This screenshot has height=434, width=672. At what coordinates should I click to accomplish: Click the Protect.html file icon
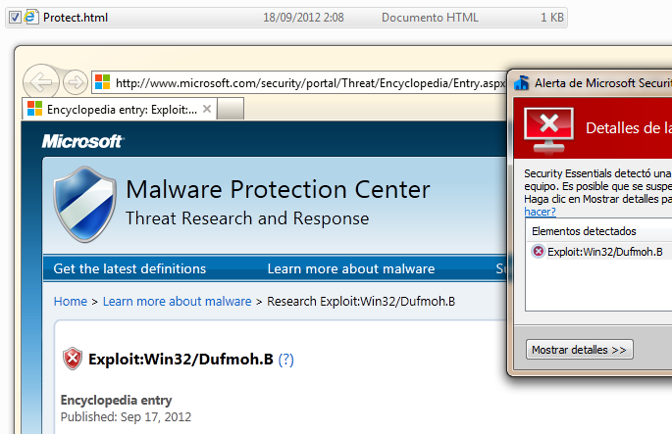(30, 18)
